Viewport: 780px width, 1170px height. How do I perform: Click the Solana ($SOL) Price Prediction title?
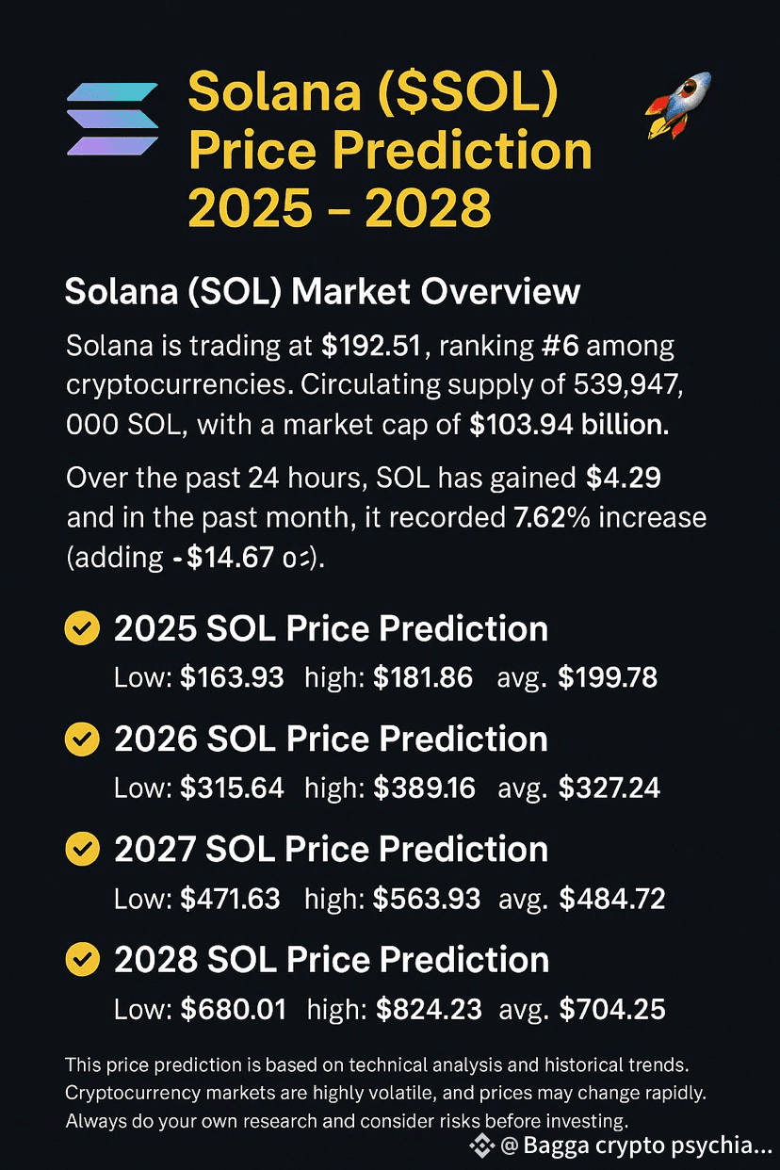click(390, 151)
